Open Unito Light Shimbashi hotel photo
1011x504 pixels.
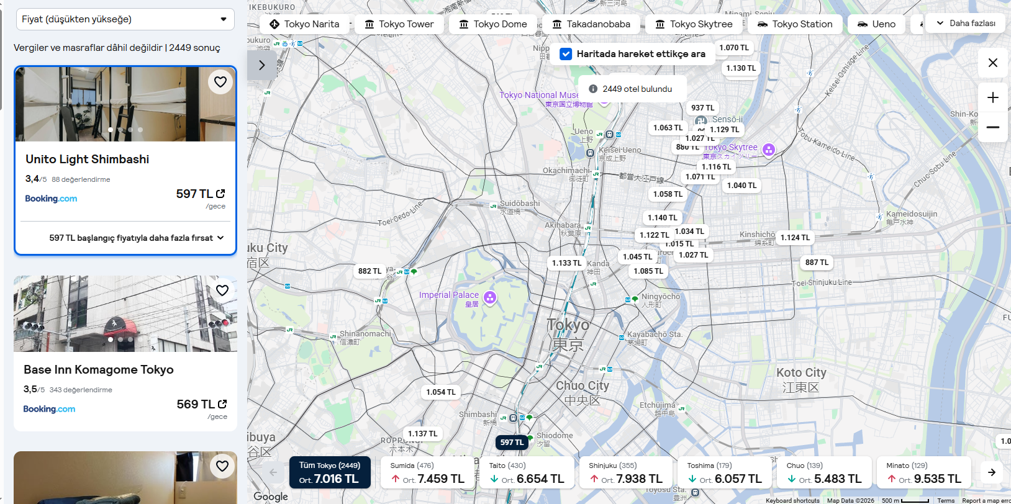click(x=125, y=104)
